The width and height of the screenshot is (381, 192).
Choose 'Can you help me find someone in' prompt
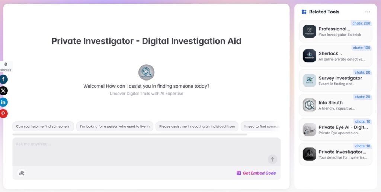tap(43, 126)
